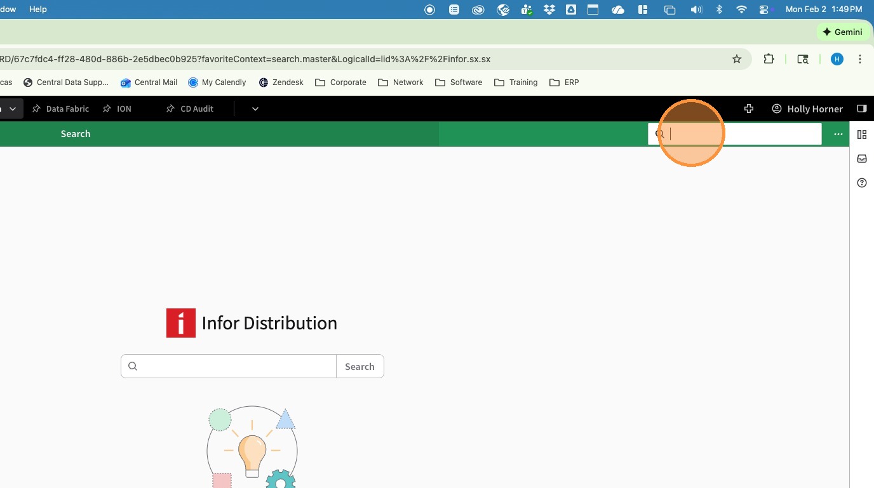This screenshot has width=874, height=488.
Task: Open the Help menu in macOS menu bar
Action: click(x=38, y=10)
